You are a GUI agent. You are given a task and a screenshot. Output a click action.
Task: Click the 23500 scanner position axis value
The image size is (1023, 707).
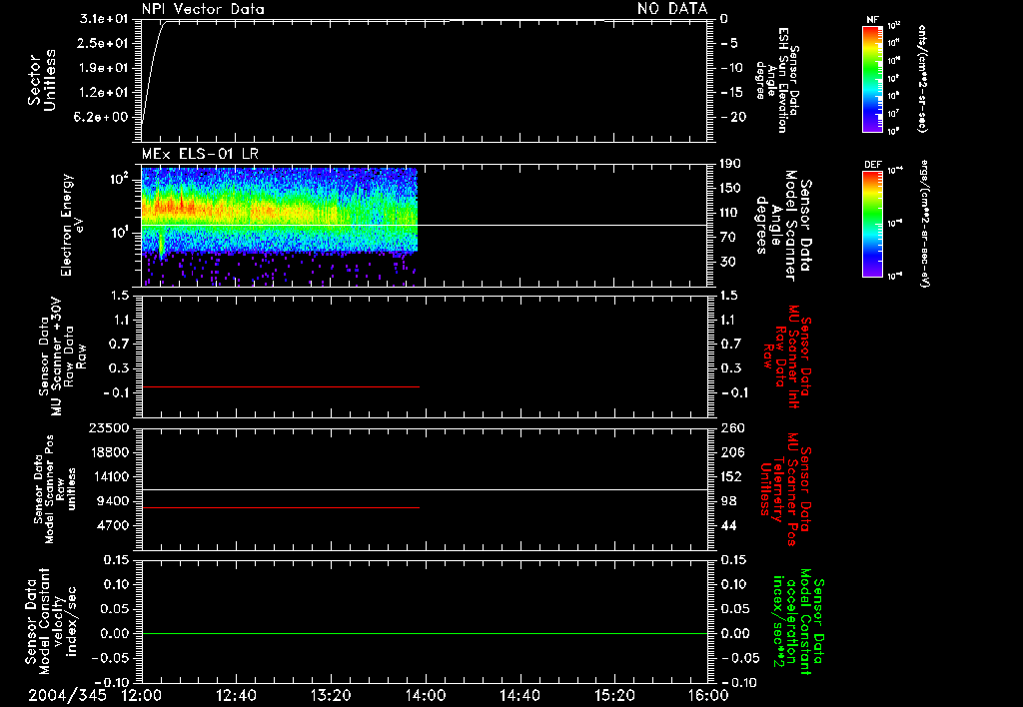pos(108,428)
